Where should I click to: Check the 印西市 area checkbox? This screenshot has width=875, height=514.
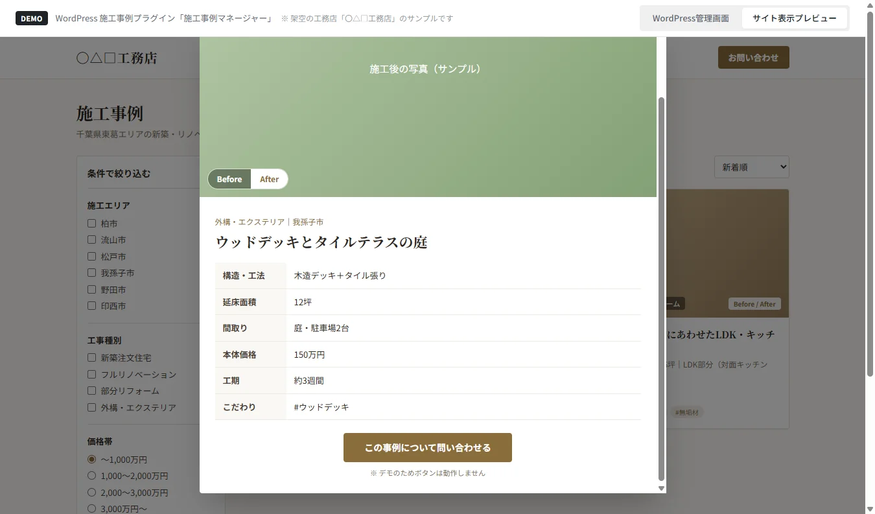click(x=91, y=305)
